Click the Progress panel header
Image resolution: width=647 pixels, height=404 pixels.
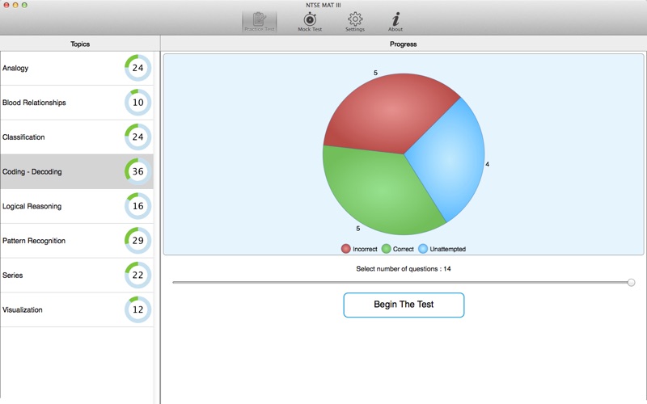(x=404, y=44)
